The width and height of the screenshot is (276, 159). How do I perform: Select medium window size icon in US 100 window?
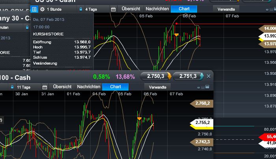tap(203, 87)
